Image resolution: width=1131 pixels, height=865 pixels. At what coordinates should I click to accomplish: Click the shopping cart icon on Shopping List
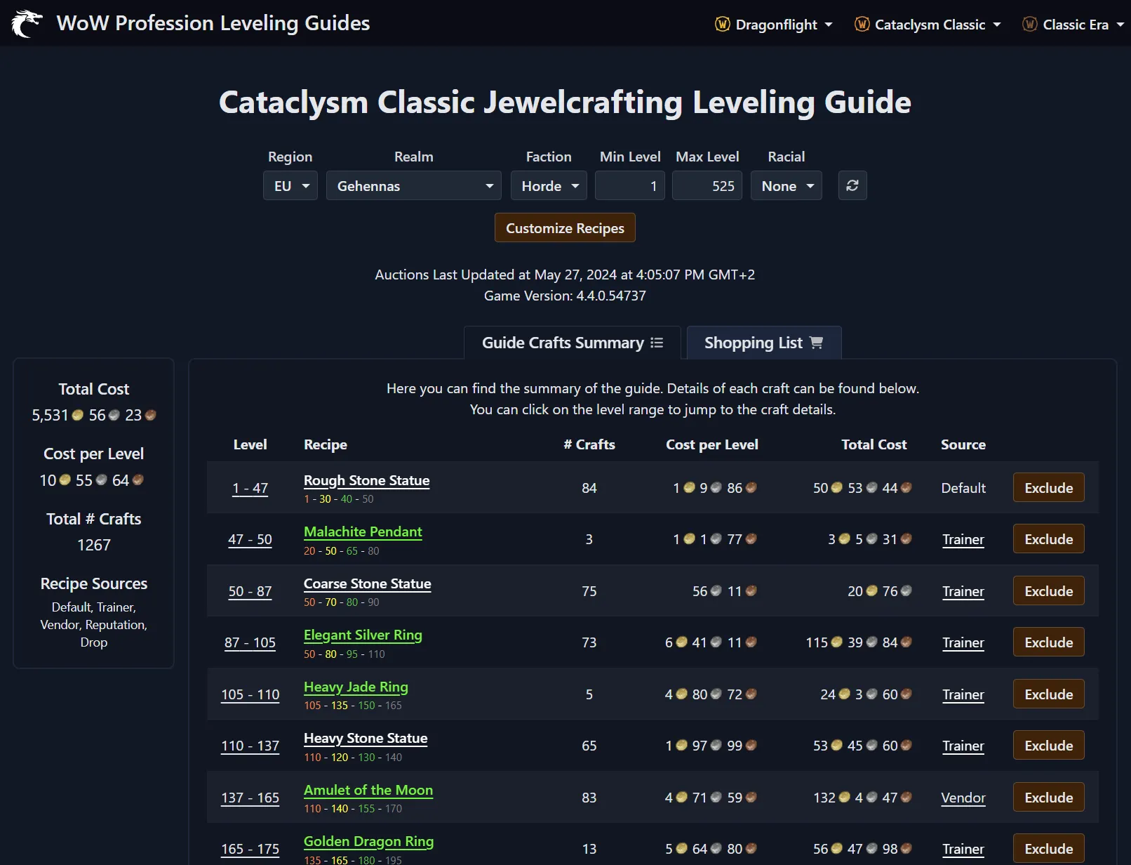point(816,343)
